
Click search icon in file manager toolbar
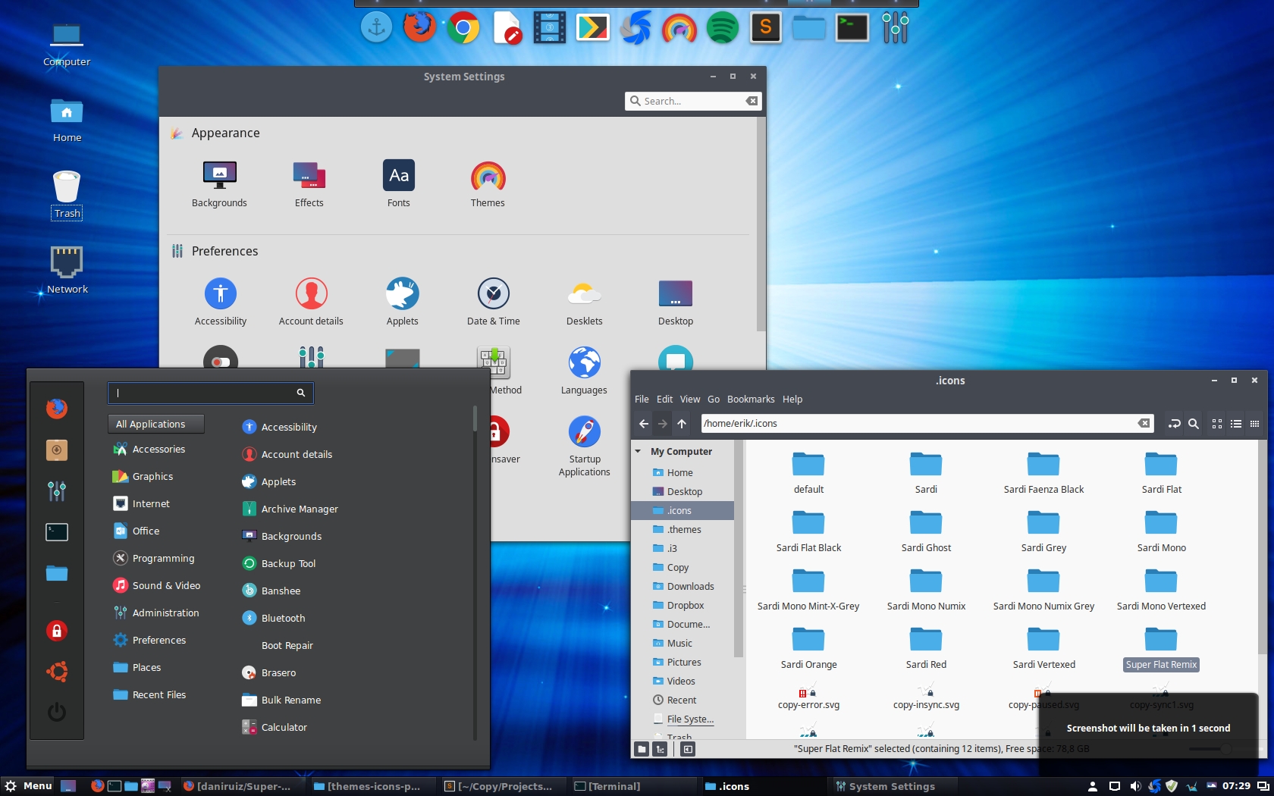point(1193,424)
